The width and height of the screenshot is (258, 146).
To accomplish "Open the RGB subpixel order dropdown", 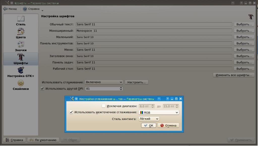I will (159, 112).
